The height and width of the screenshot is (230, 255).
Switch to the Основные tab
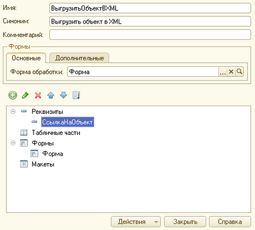click(x=26, y=58)
